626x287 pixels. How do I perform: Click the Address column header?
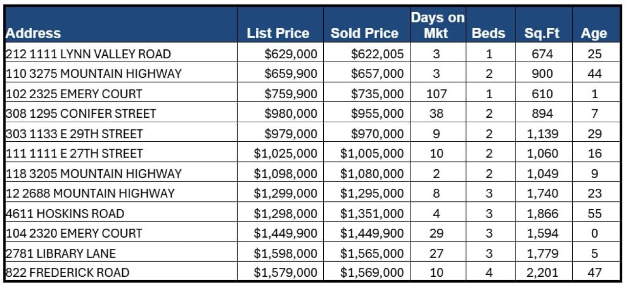tap(33, 33)
